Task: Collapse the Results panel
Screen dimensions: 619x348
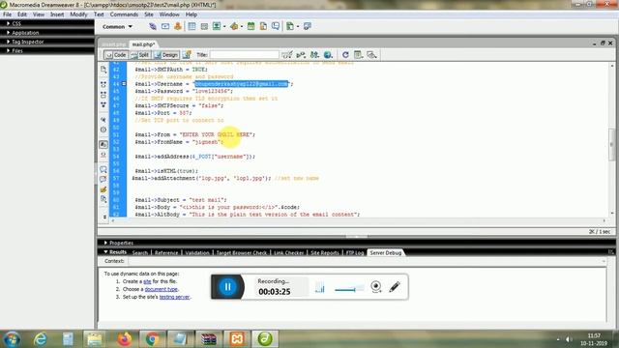Action: (x=115, y=252)
